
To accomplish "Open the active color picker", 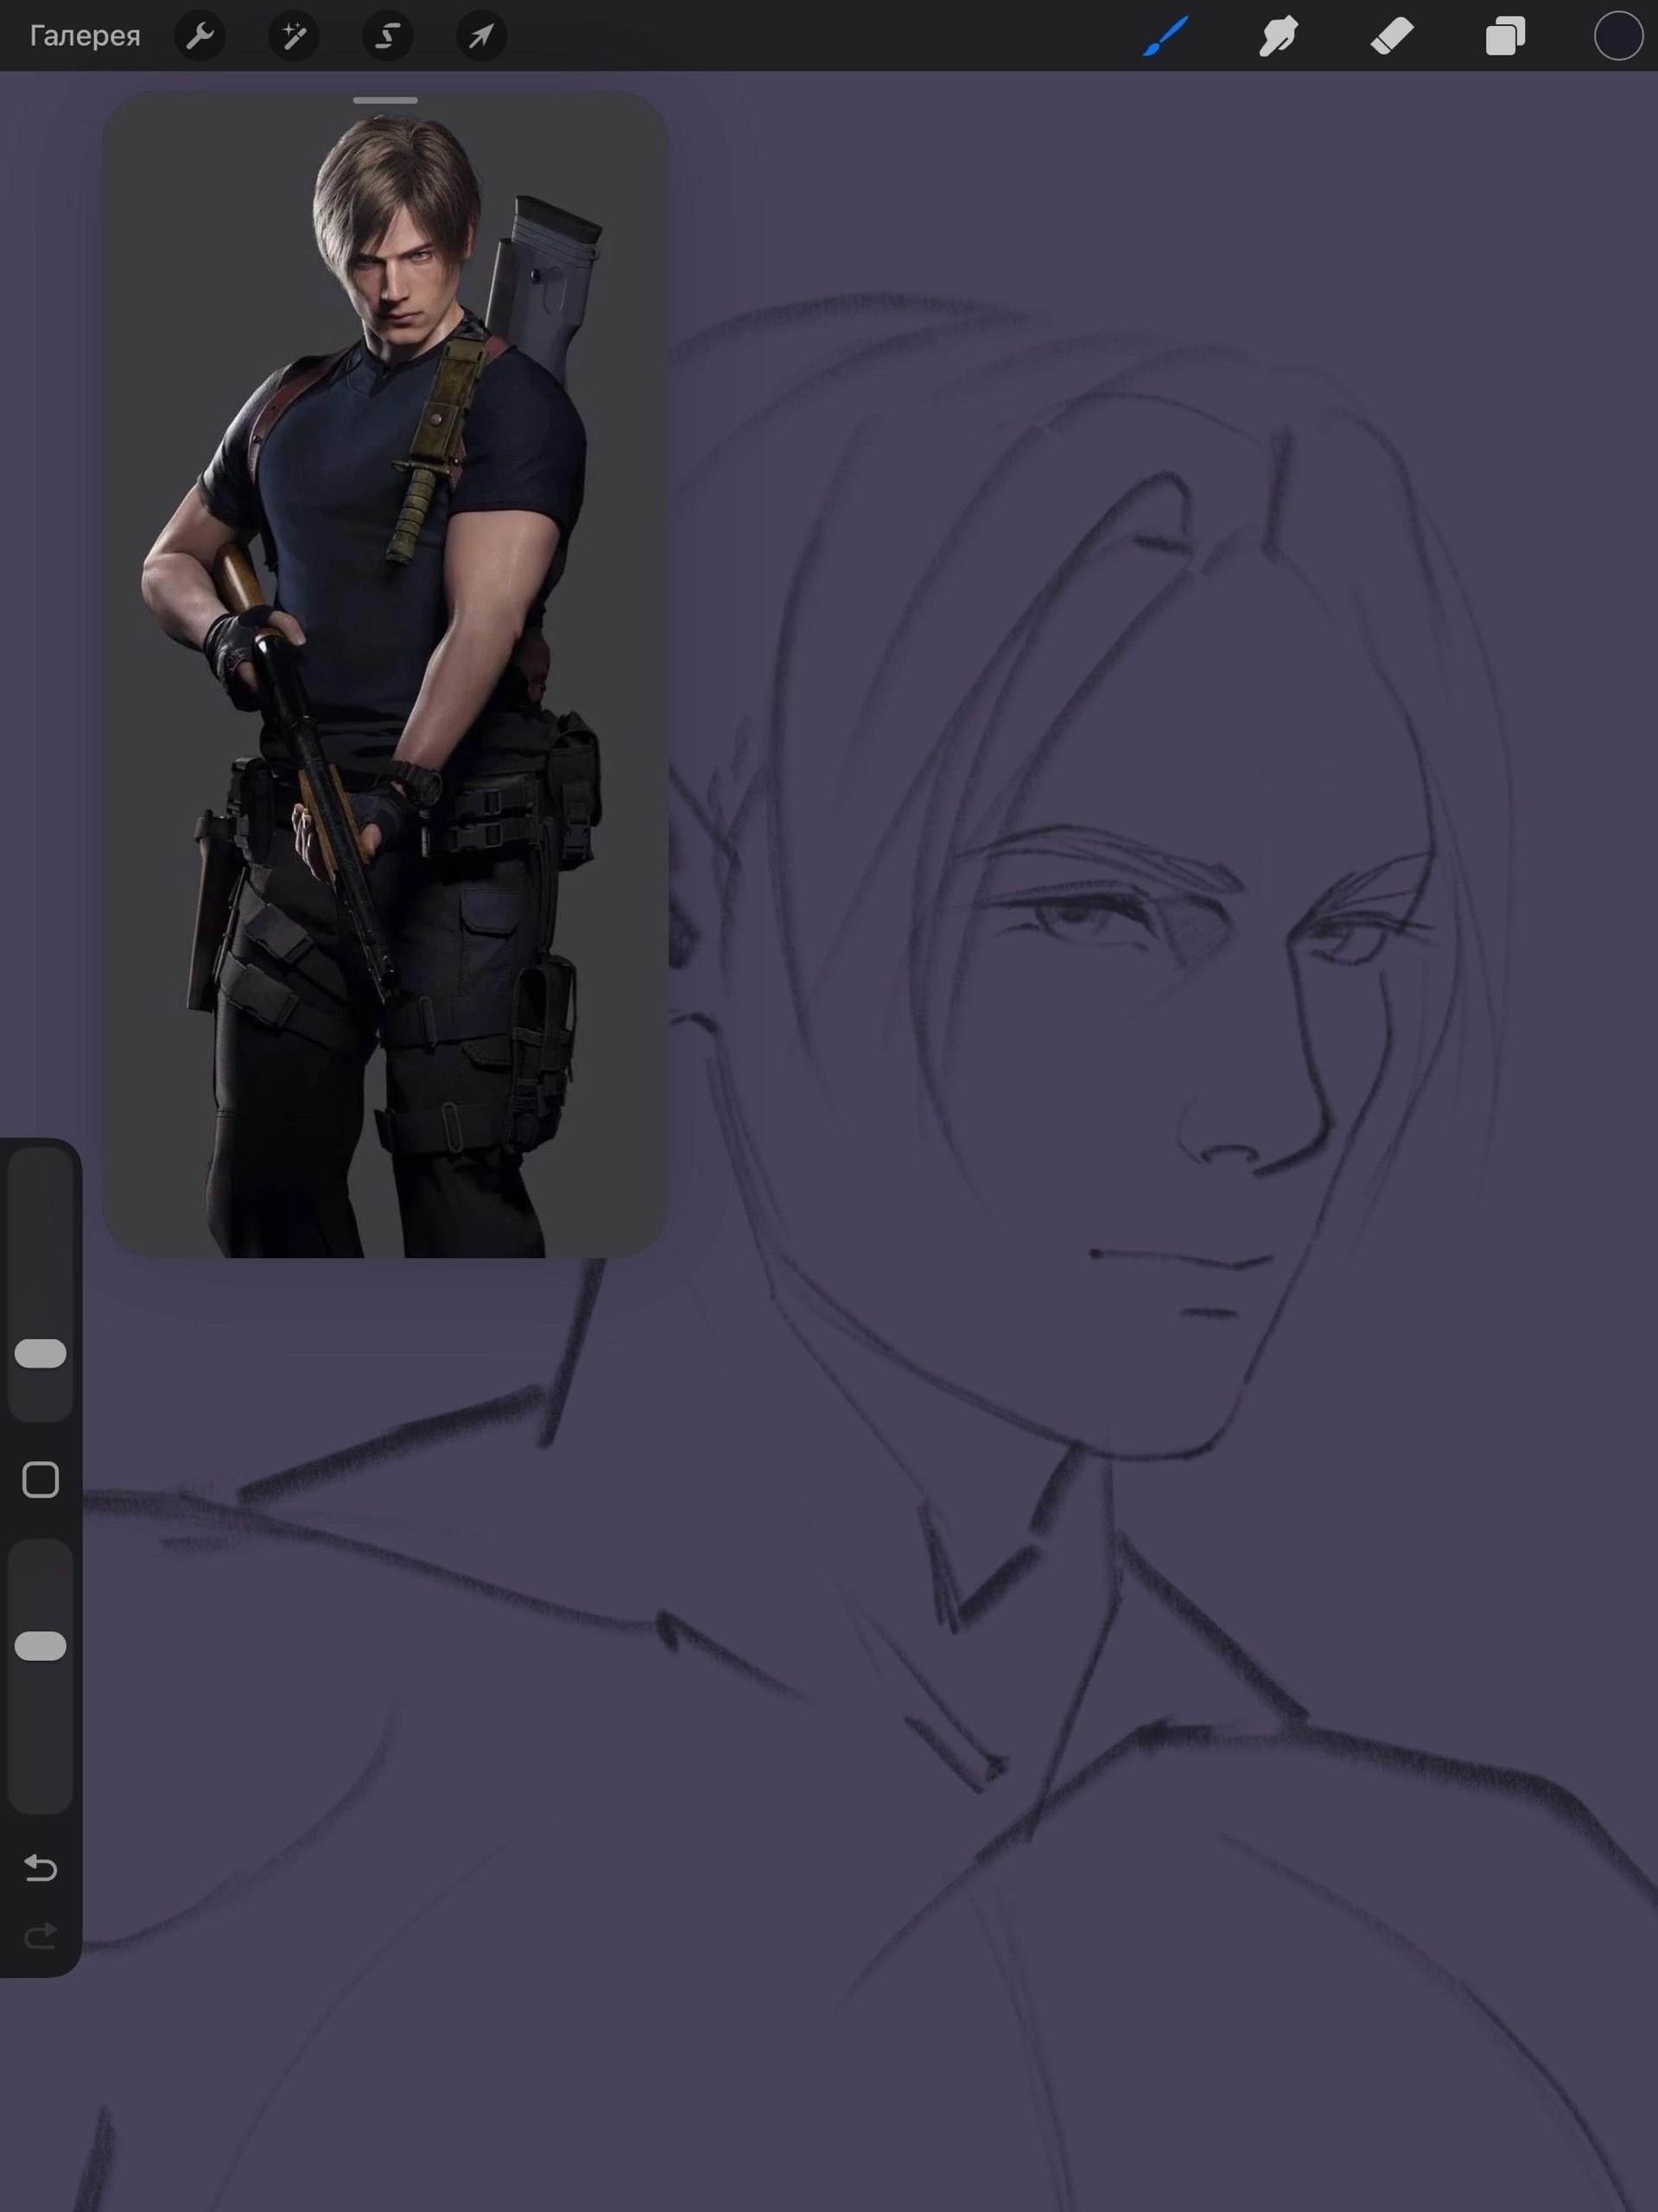I will click(x=1618, y=36).
